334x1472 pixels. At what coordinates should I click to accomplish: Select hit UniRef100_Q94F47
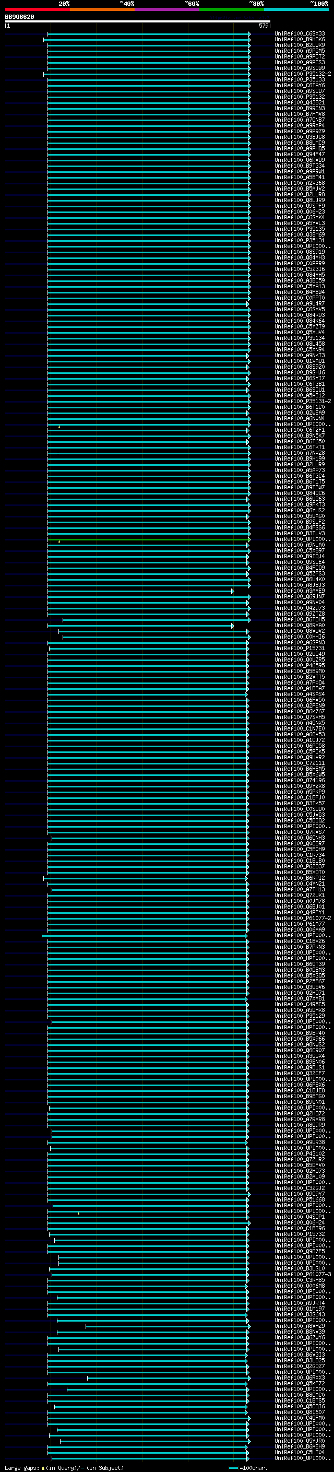point(300,154)
